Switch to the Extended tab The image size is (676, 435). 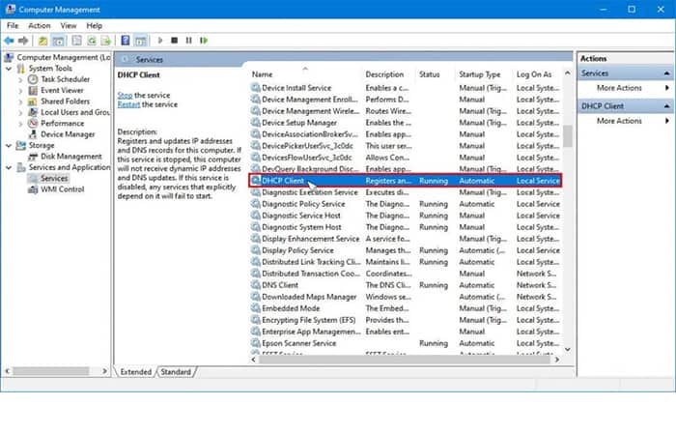click(136, 372)
